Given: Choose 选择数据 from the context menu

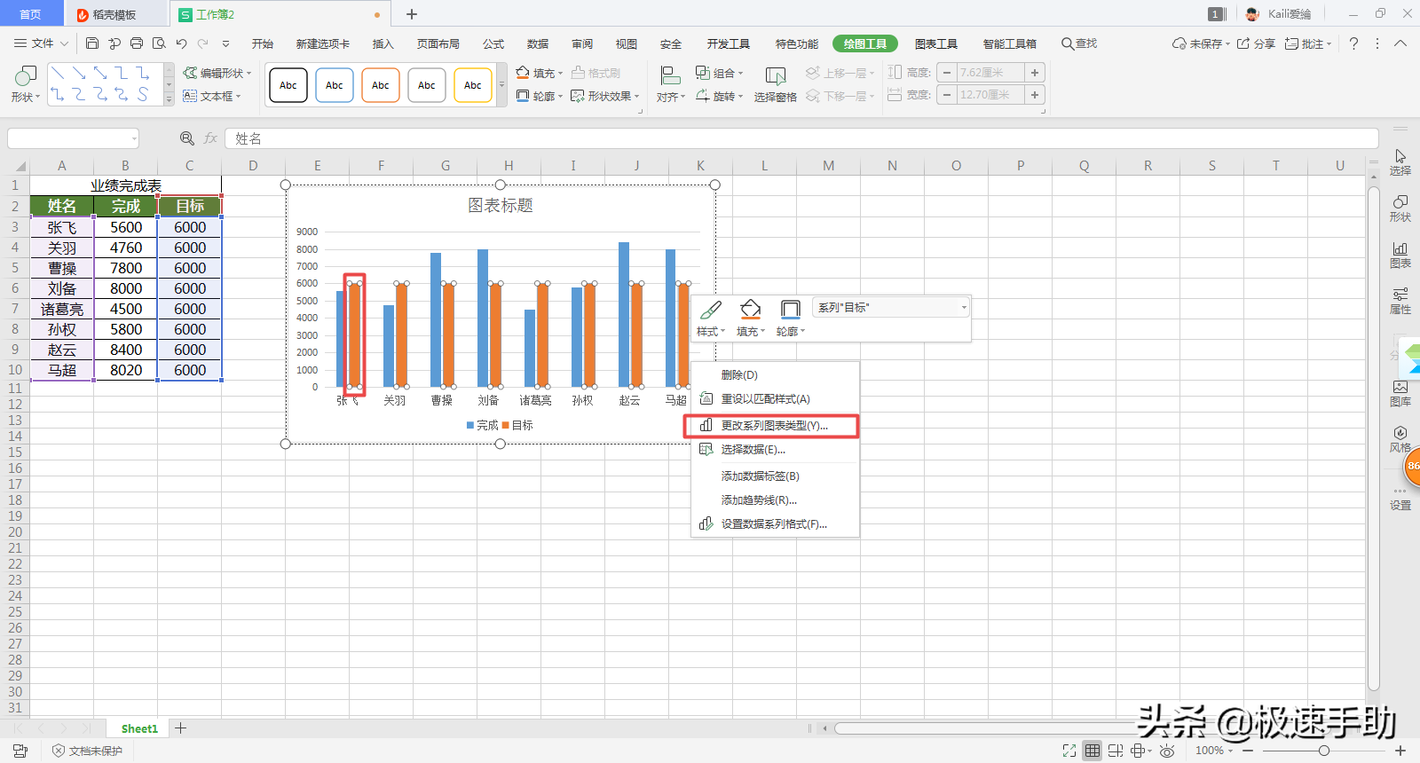Looking at the screenshot, I should pos(775,450).
